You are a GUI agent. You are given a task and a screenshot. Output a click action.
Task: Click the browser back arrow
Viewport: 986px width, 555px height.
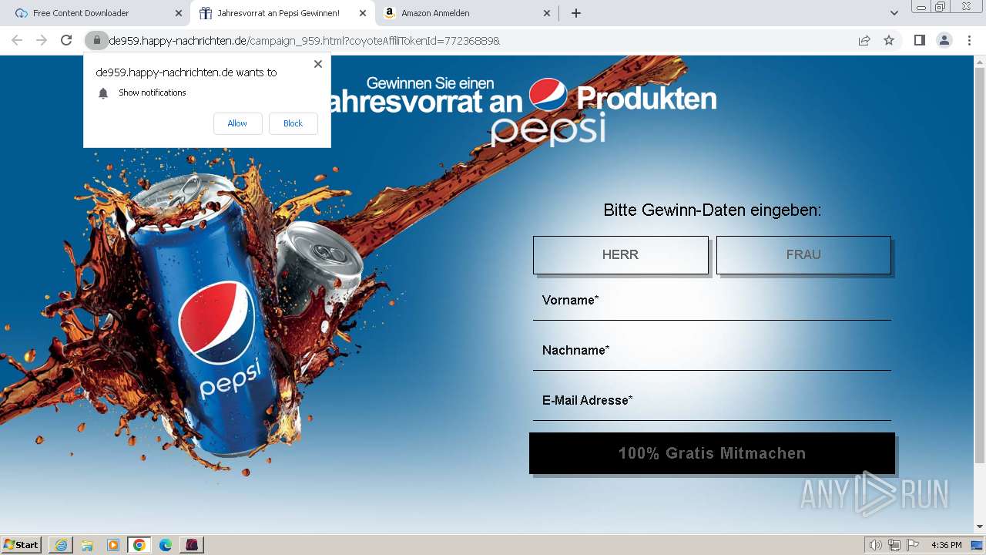17,40
